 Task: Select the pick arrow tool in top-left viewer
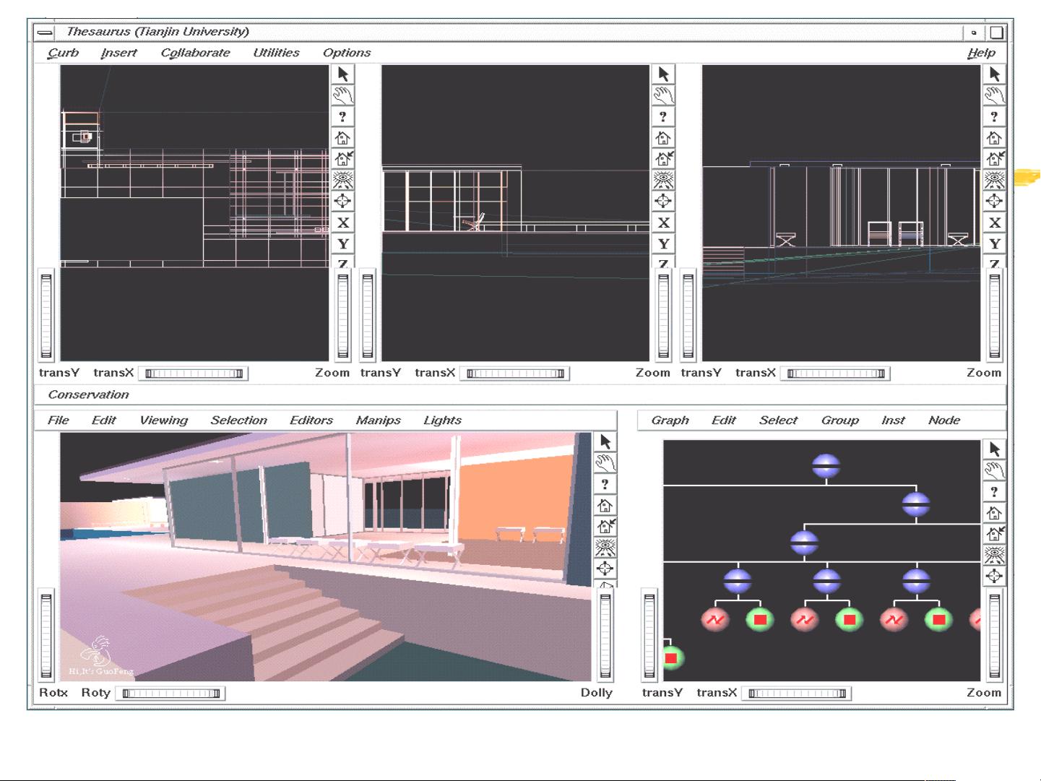[342, 74]
